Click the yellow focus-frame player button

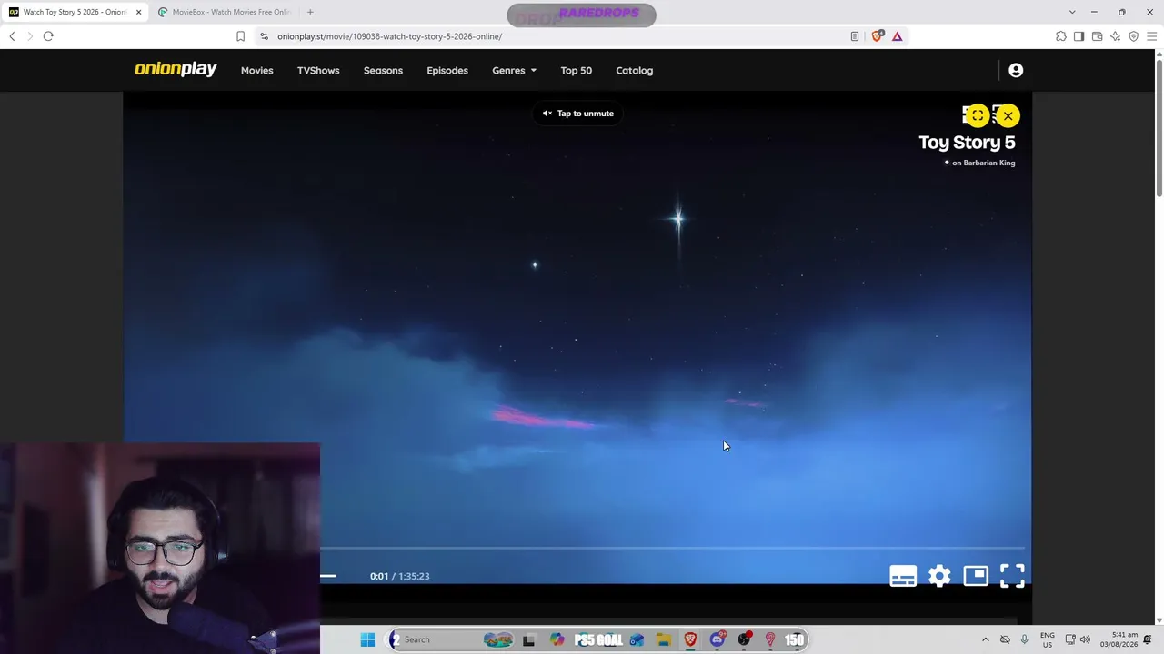[978, 115]
